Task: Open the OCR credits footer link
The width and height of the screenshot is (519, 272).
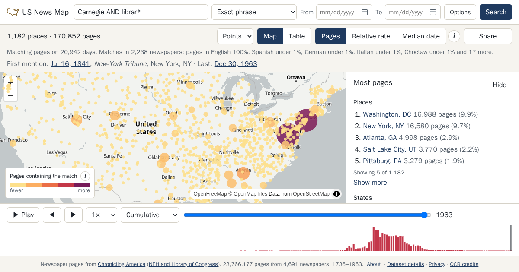Action: coord(464,264)
